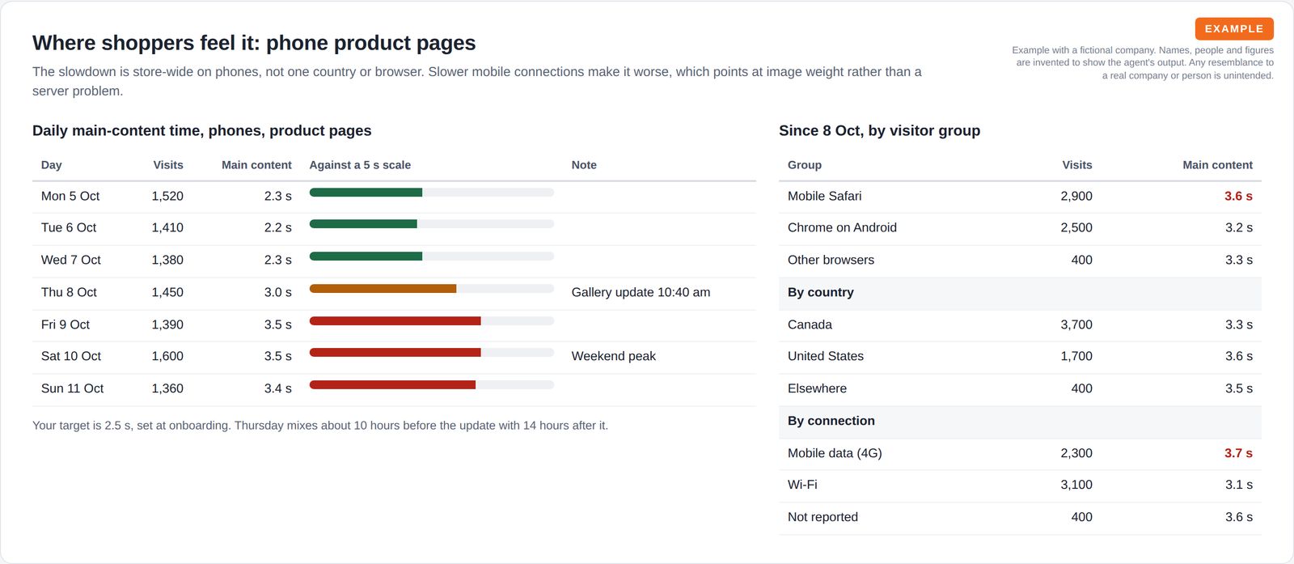
Task: Click the 3.1 s value for Wi-Fi
Action: click(x=1239, y=485)
